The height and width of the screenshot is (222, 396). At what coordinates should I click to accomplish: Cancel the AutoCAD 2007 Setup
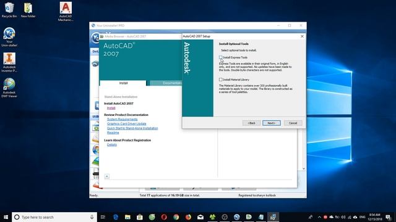pos(293,123)
